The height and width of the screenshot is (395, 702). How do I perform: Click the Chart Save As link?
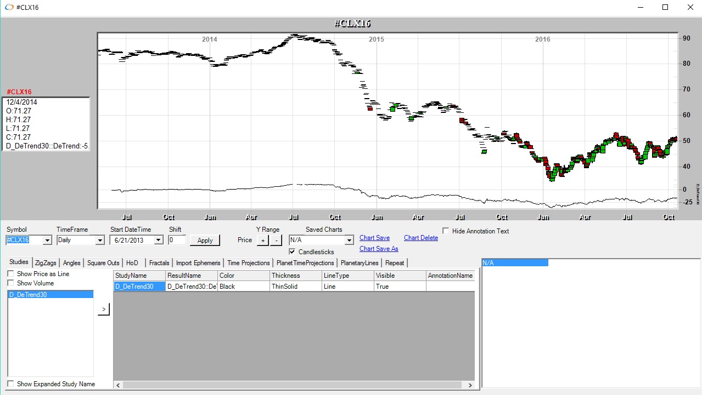coord(379,249)
